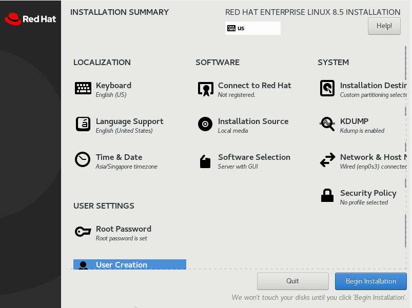
Task: Click the KDUMP magnifier icon
Action: point(327,124)
